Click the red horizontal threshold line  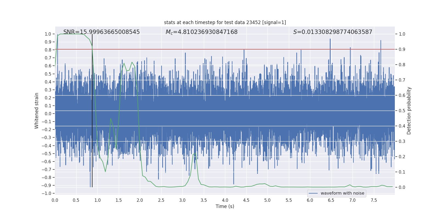point(225,50)
